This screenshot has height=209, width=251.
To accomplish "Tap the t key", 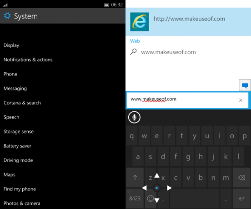I will [x=182, y=136].
